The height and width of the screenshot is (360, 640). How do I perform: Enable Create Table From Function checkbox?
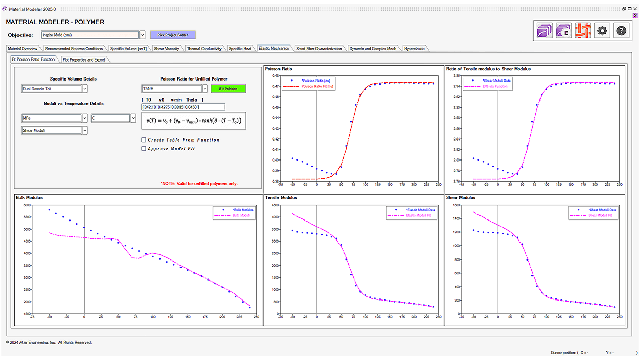tap(144, 139)
